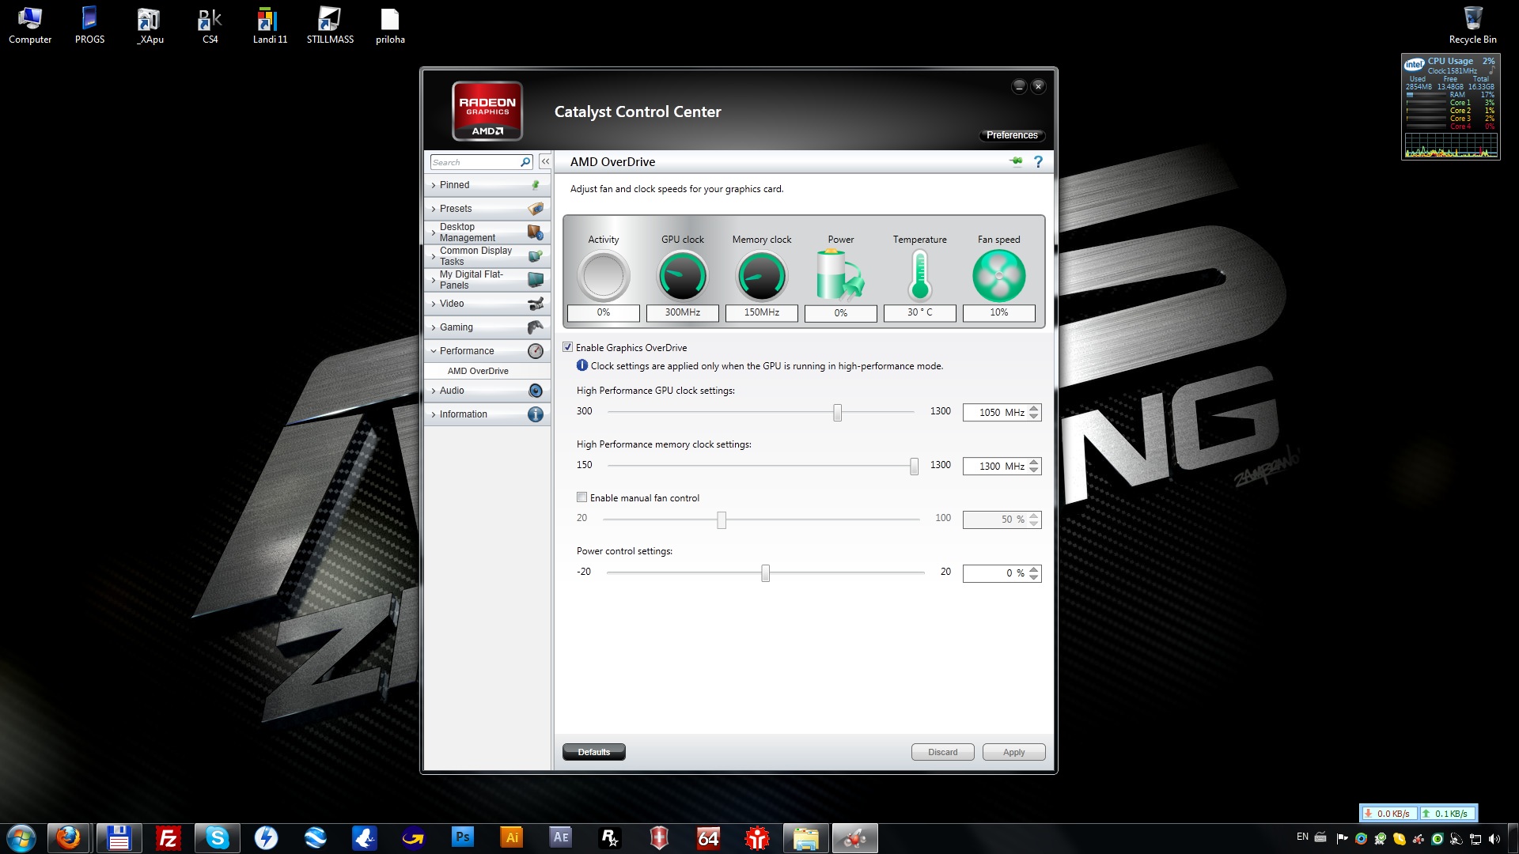Click the power control slider handle

pos(765,573)
